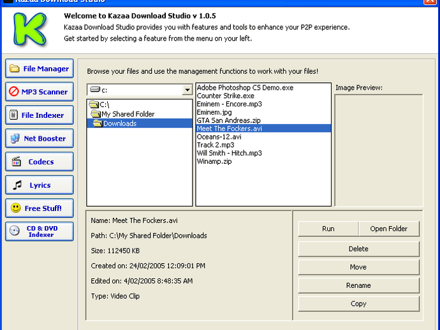Click the File Indexer document icon

coord(13,115)
